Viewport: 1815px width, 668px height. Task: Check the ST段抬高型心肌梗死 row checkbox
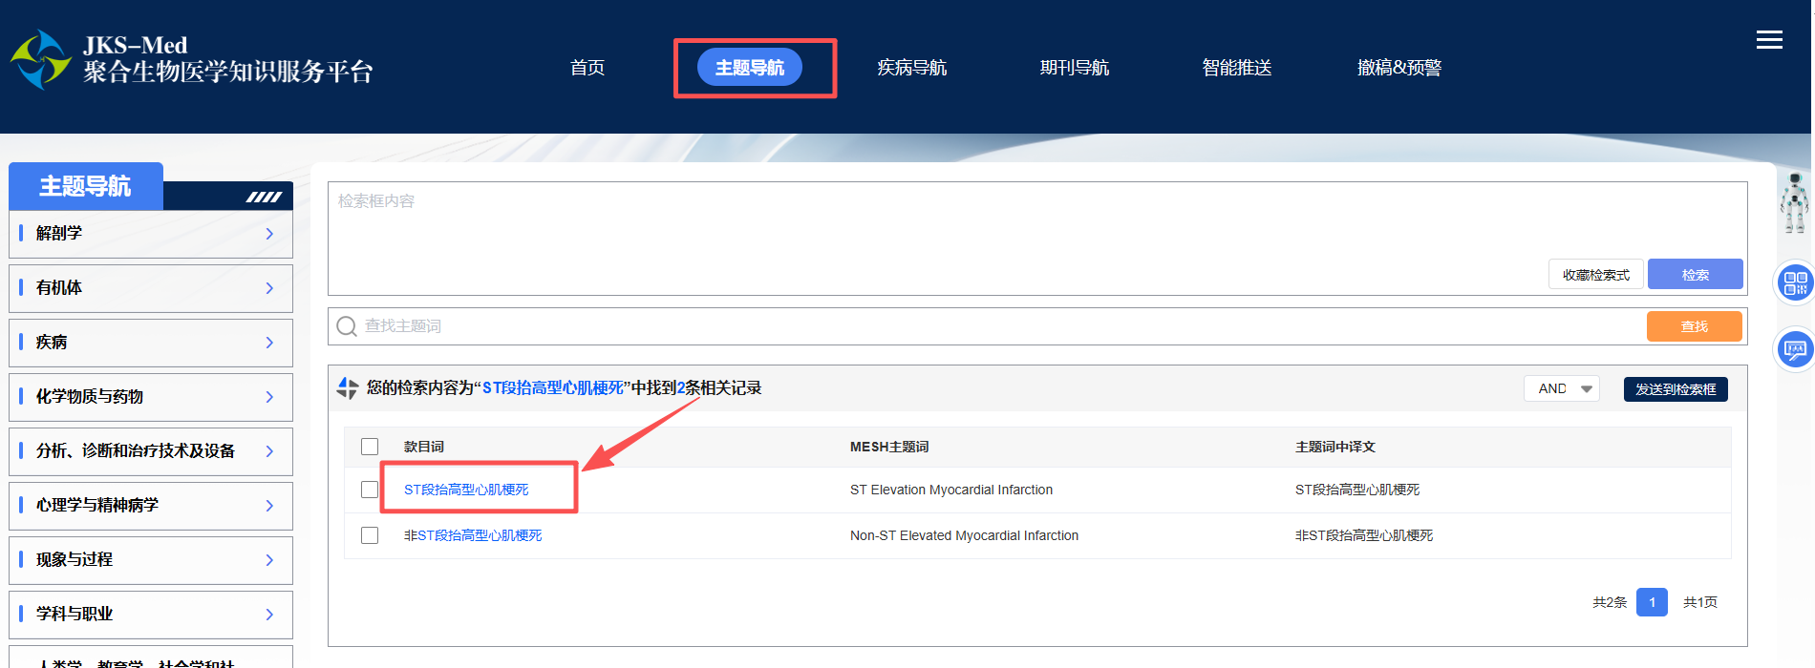point(370,490)
